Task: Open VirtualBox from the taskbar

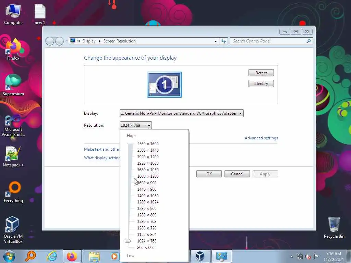Action: (x=200, y=256)
